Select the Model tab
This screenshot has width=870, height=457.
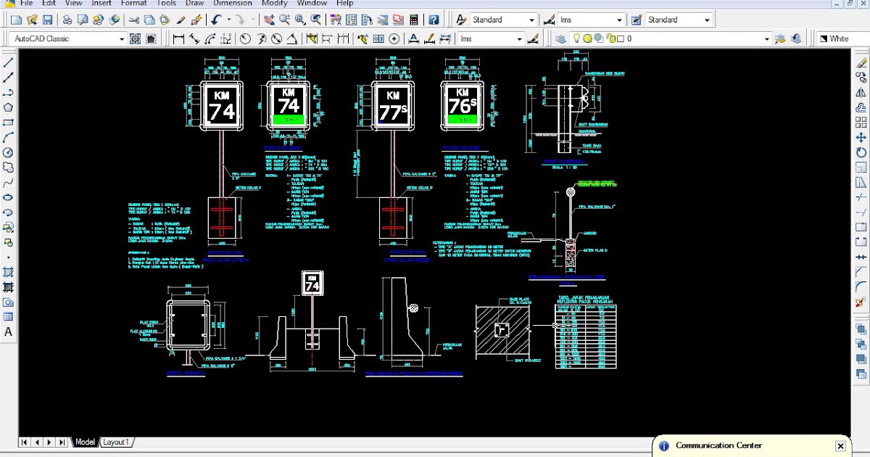(x=85, y=441)
